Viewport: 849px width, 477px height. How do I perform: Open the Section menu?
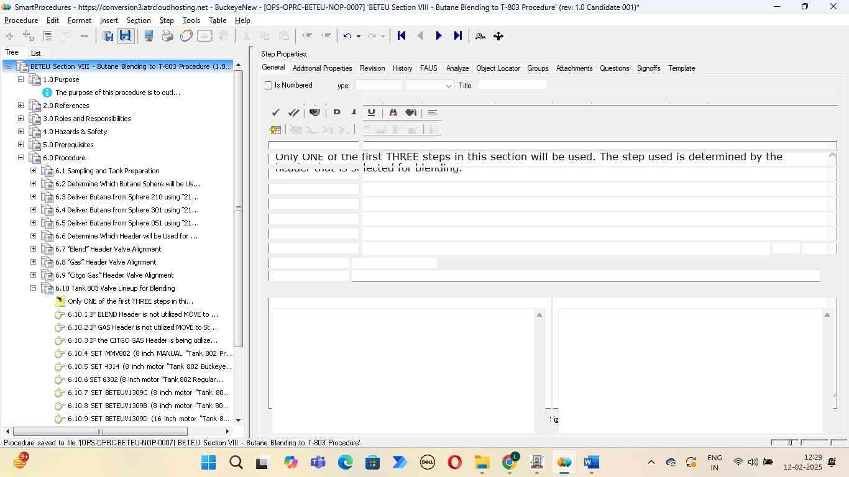[139, 20]
